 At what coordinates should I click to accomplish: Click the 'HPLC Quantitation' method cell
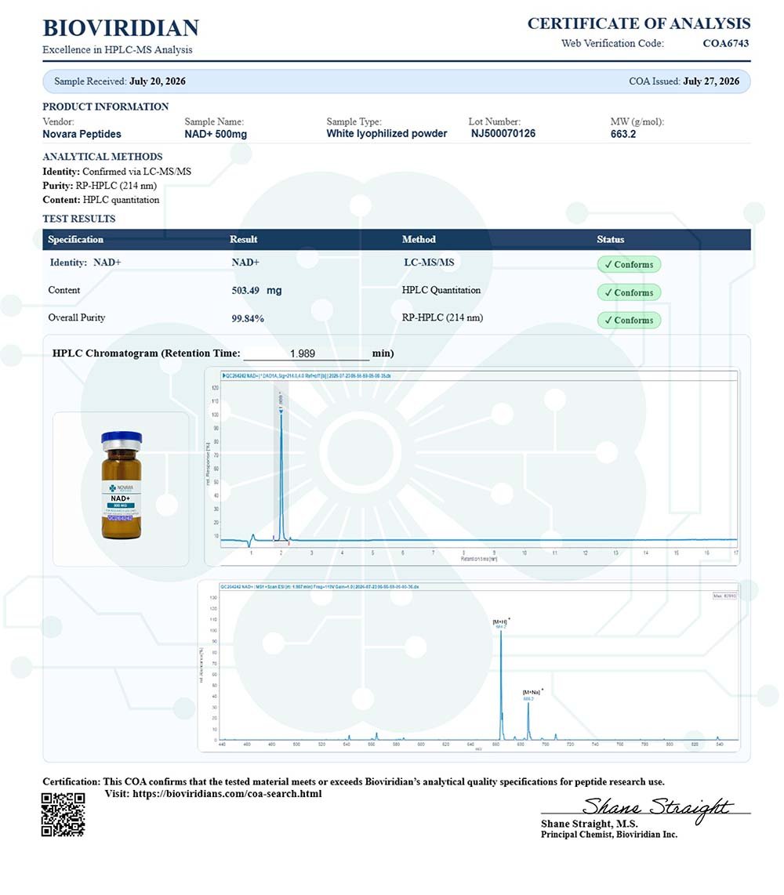441,290
